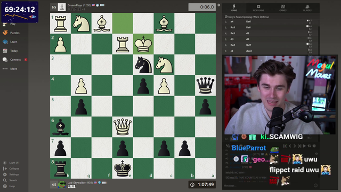Screen dimensions: 341x192
Task: Select the white rook on e2
Action: click(123, 44)
